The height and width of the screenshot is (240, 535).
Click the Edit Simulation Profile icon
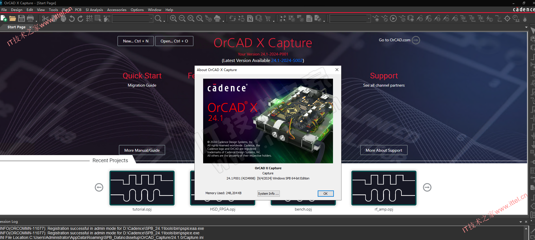tap(384, 18)
